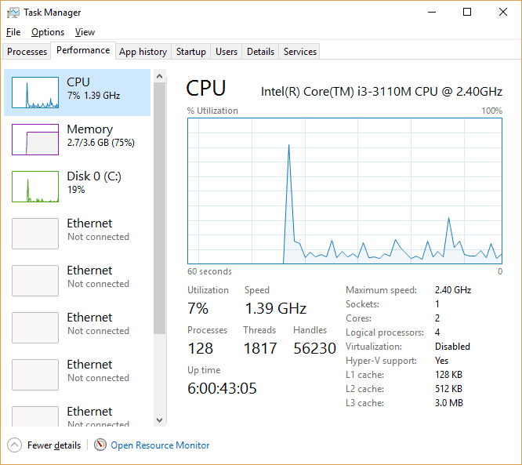Switch to the Startup tab
Viewport: 522px width, 465px height.
[190, 52]
